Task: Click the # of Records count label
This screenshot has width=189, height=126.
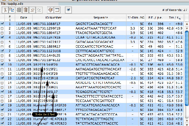Action: [175, 10]
